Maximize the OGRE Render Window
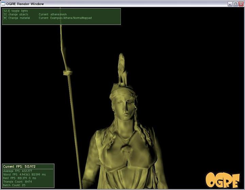Viewport: 245px width, 190px height. 235,4
